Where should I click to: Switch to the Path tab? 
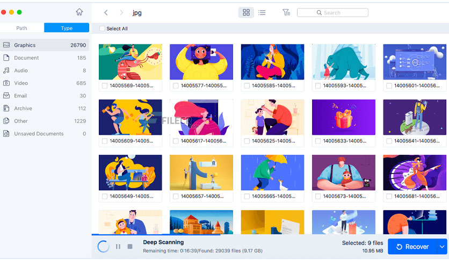22,28
